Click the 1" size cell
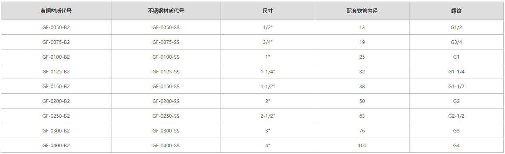505x154 pixels. [268, 57]
